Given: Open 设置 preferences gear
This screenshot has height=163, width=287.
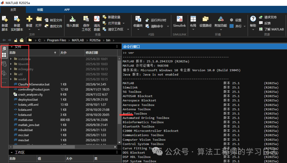Looking at the screenshot, I should click(x=236, y=20).
